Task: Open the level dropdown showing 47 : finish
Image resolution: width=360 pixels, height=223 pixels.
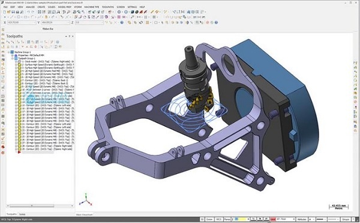Action: tap(294, 219)
